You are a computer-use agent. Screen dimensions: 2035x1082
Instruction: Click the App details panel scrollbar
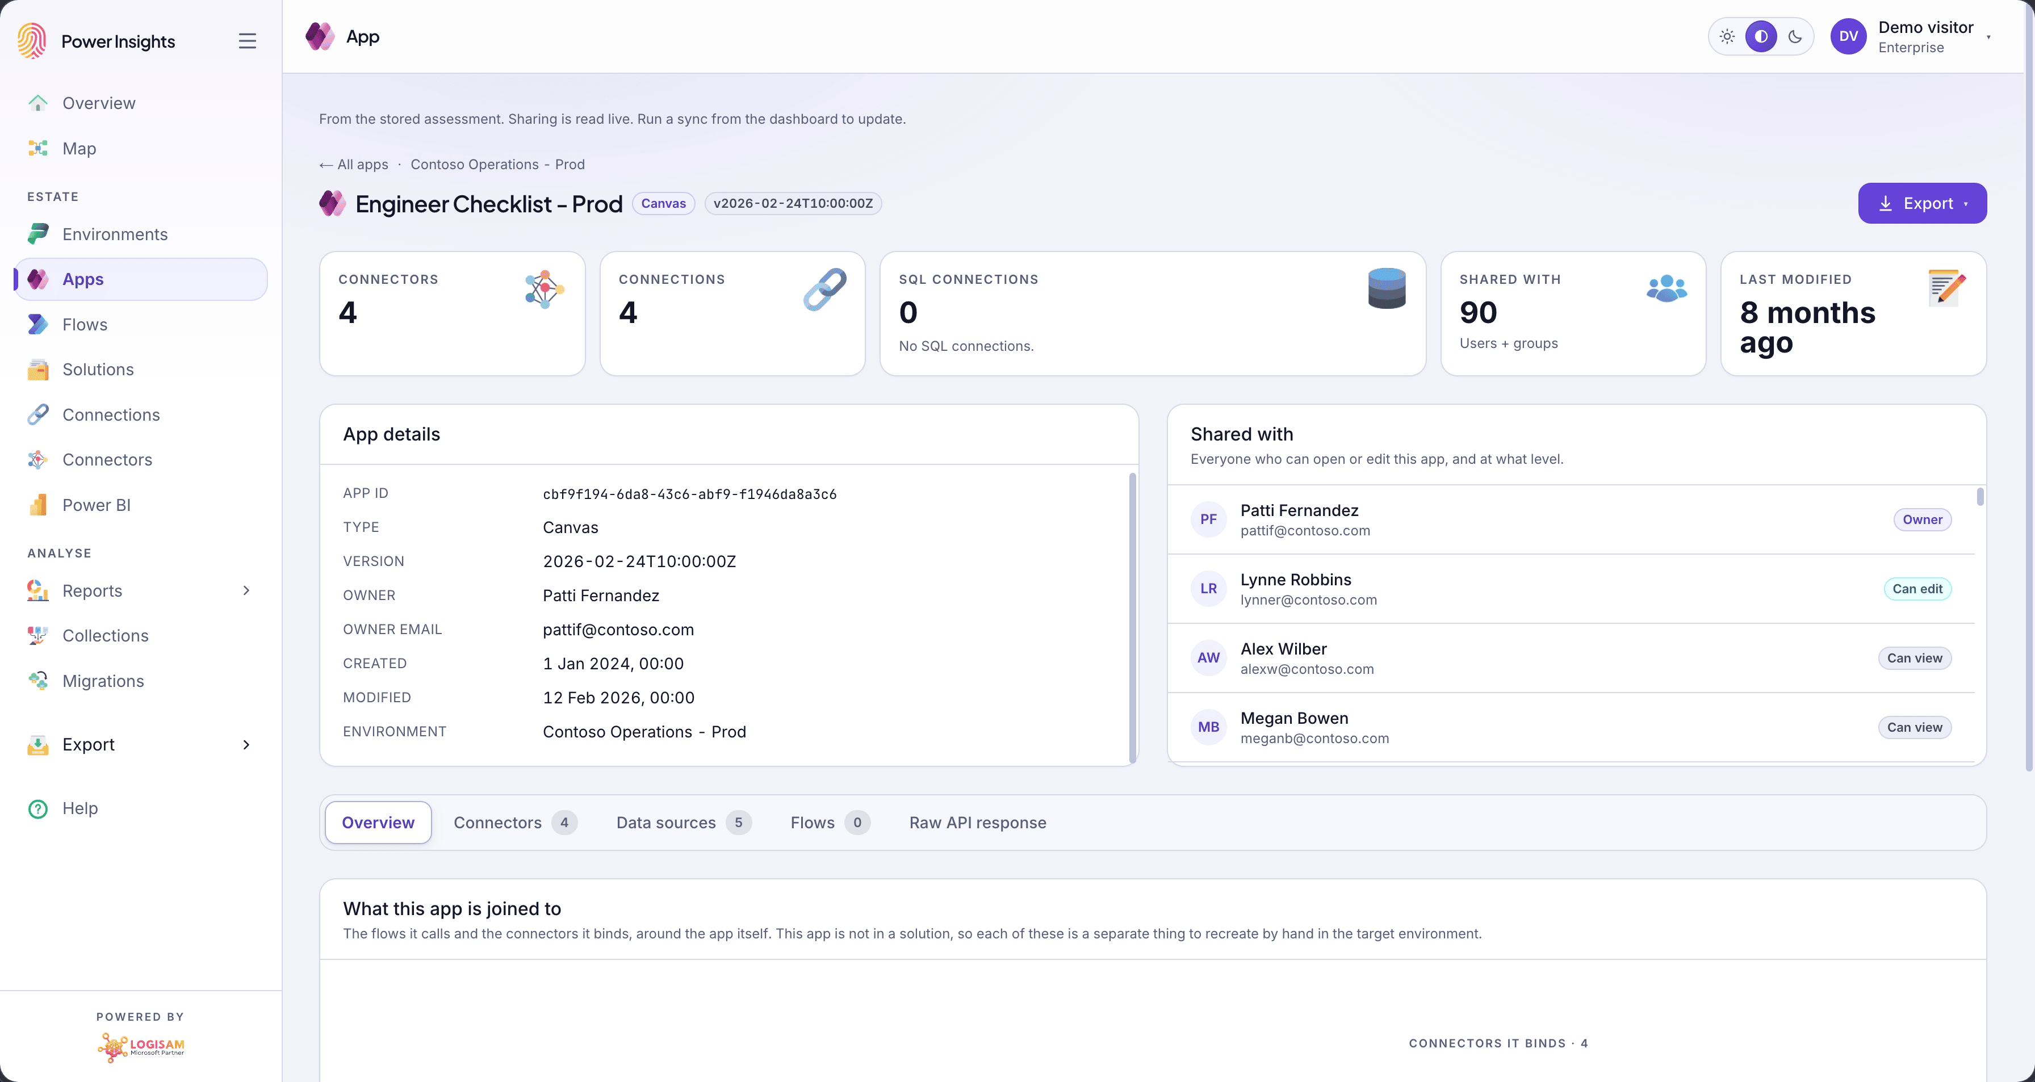click(x=1132, y=618)
